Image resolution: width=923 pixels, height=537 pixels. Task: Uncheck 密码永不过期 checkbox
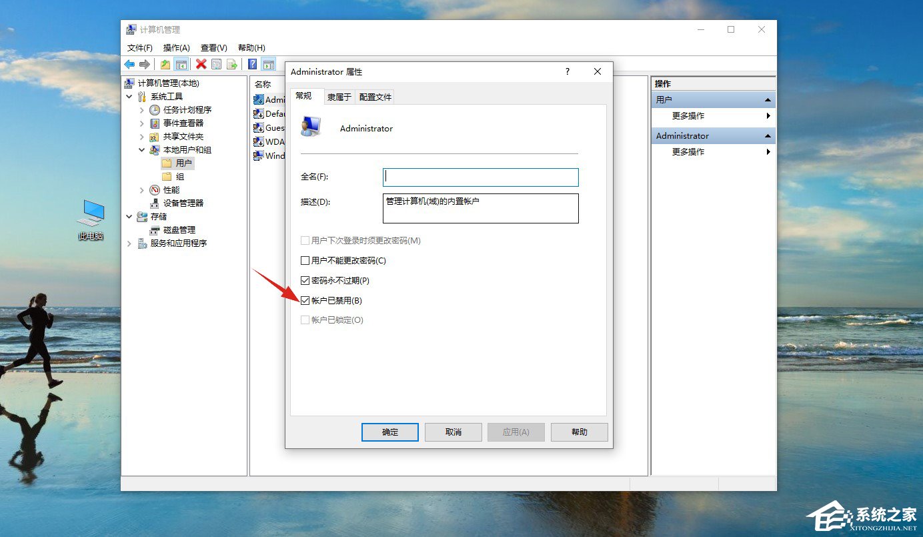(x=305, y=280)
